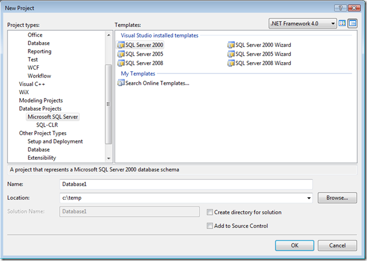367x261 pixels.
Task: Close the New Project dialog
Action: 354,8
